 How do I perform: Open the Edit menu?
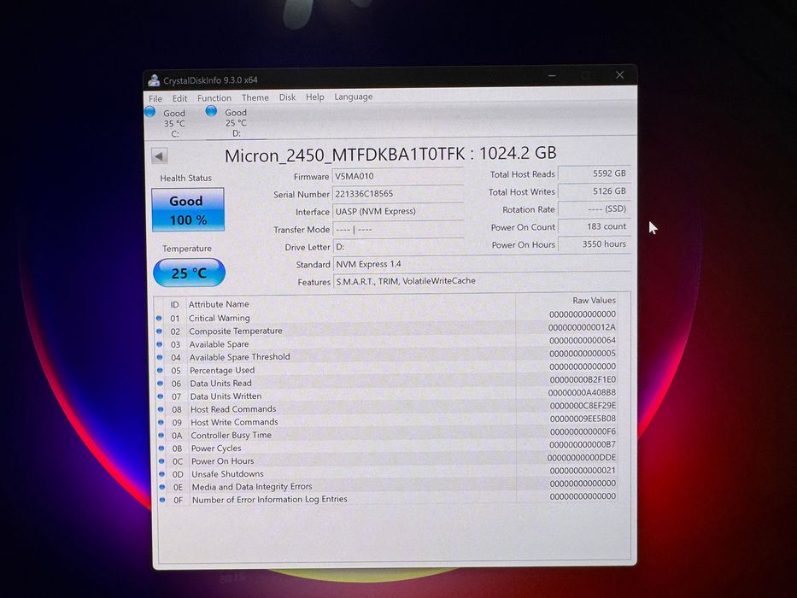pos(179,98)
